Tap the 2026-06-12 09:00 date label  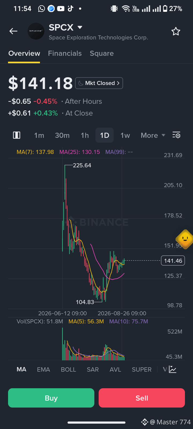coord(62,313)
